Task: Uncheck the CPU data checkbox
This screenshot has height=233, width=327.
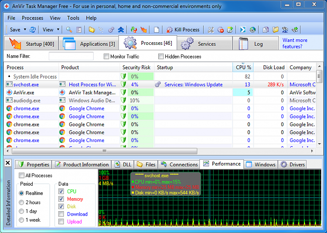Action: click(61, 191)
